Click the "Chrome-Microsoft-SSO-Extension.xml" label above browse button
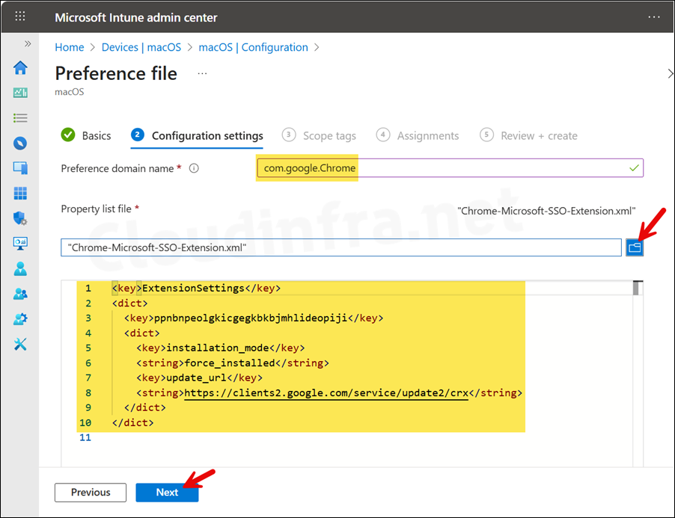 (x=546, y=211)
